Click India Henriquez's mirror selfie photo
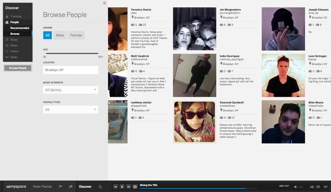The height and width of the screenshot is (192, 331). pyautogui.click(x=194, y=75)
